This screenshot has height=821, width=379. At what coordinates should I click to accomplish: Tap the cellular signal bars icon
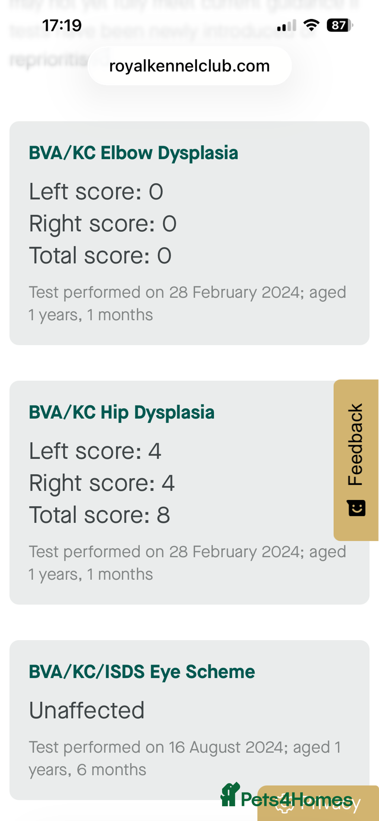tap(287, 26)
